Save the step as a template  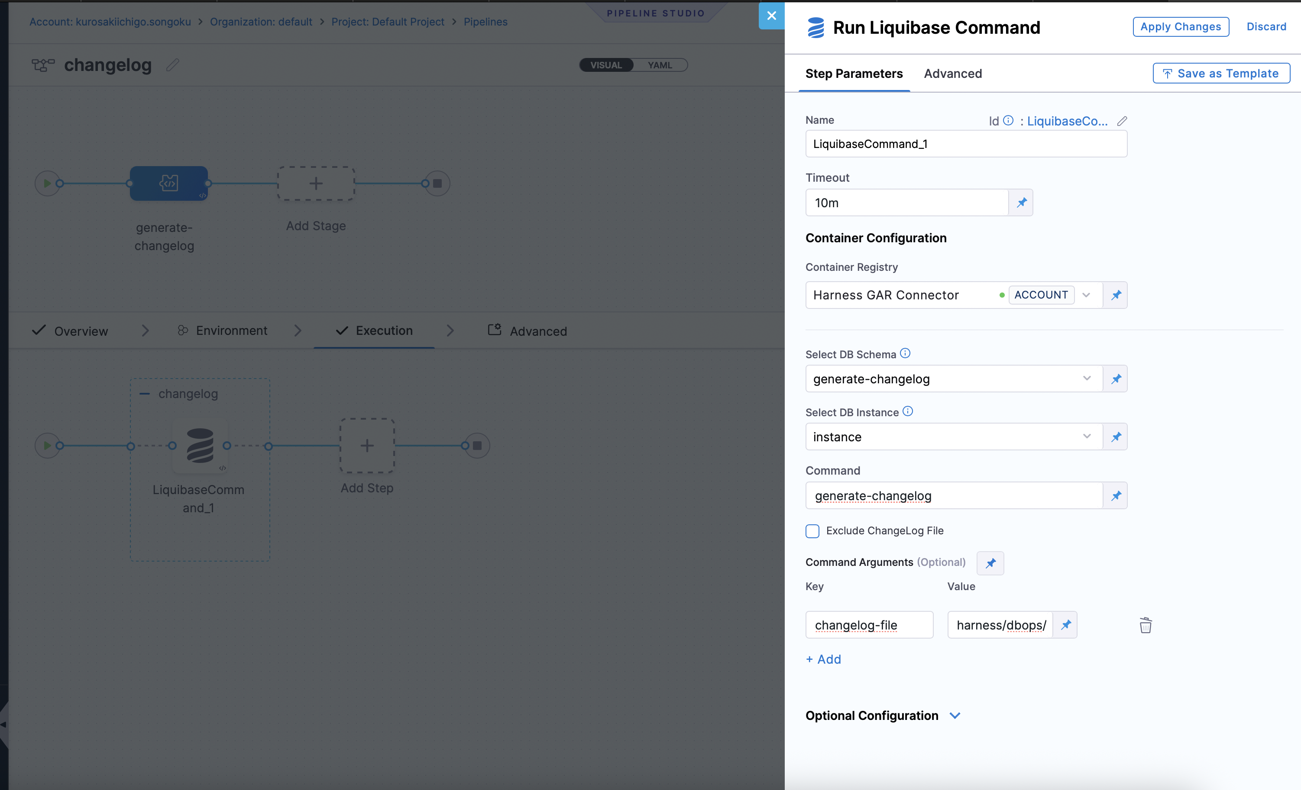pos(1220,73)
